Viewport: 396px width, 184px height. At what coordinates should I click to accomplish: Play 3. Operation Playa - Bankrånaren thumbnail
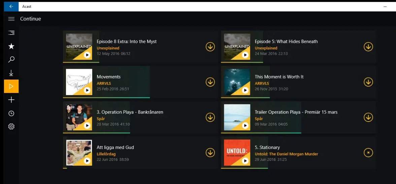click(79, 117)
